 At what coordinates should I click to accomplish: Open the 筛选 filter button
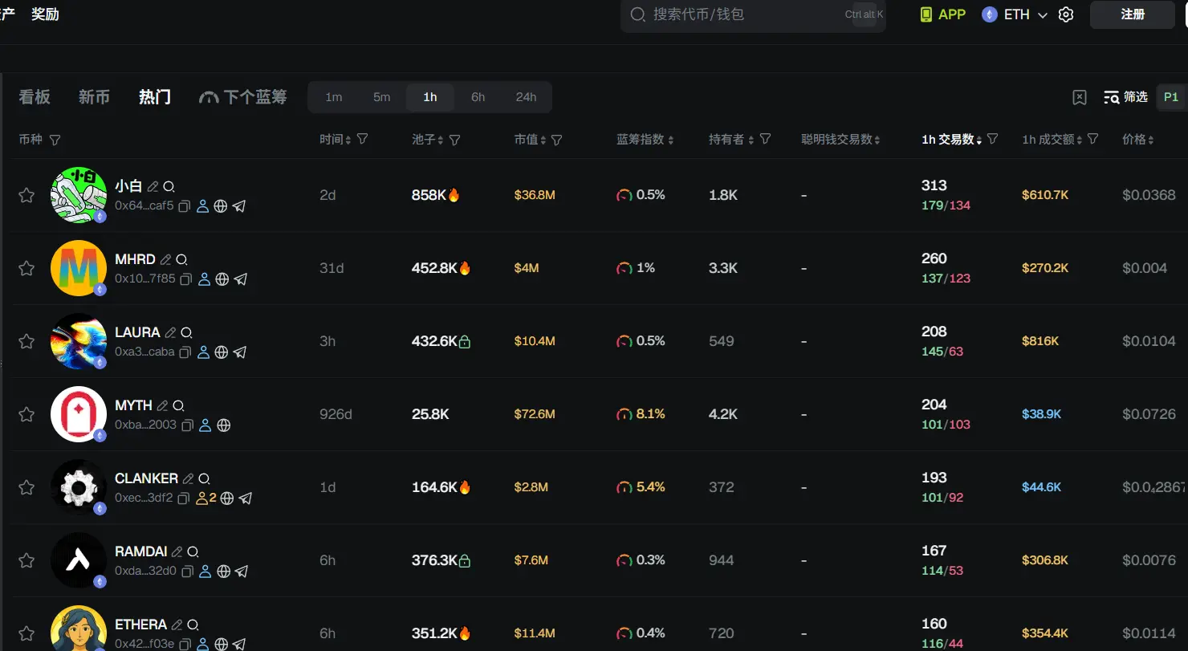(x=1125, y=97)
